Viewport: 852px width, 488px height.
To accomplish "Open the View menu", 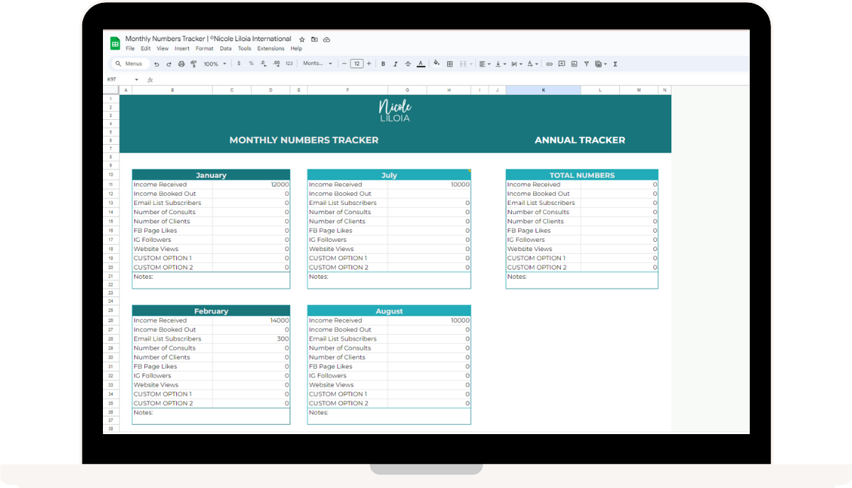I will point(163,49).
